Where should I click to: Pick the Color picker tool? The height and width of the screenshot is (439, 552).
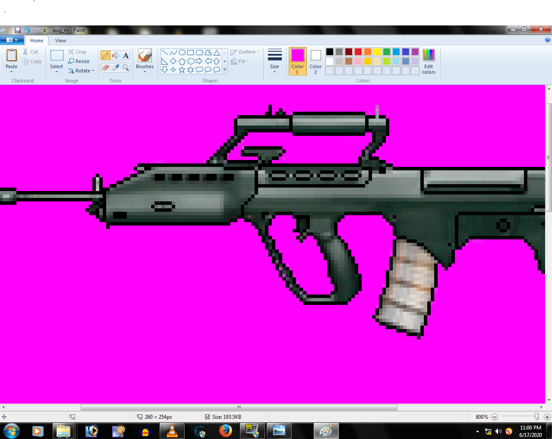(115, 68)
